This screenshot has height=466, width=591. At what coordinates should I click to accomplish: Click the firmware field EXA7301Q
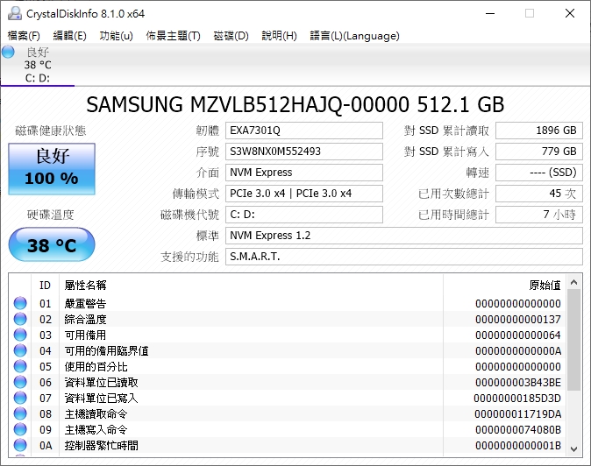[x=303, y=131]
